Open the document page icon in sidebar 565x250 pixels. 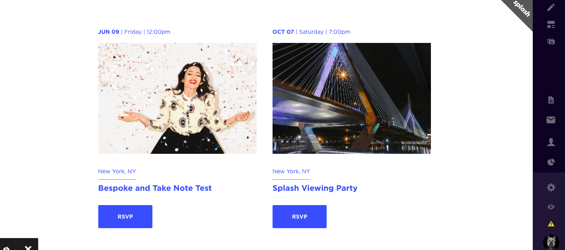coord(551,100)
